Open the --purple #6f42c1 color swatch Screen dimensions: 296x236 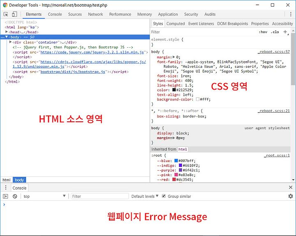180,170
